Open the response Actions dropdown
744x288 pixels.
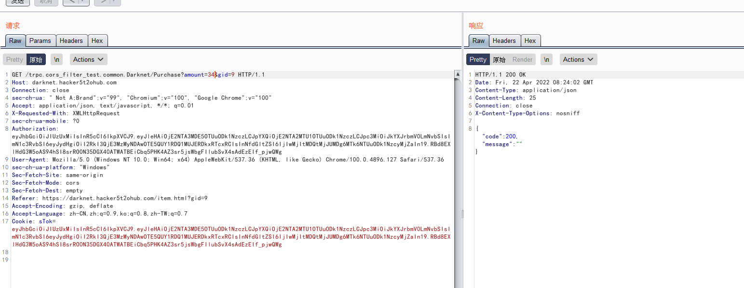coord(578,59)
